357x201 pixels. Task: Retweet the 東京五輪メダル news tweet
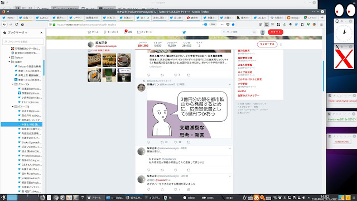(x=162, y=75)
